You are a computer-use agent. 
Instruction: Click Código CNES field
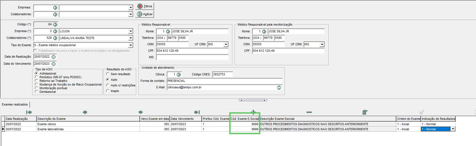tap(222, 75)
